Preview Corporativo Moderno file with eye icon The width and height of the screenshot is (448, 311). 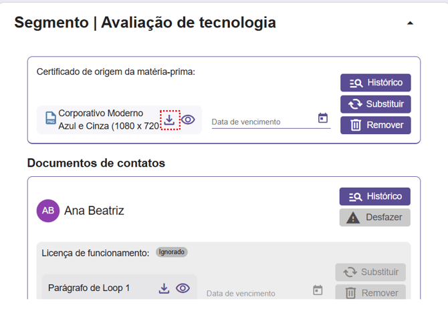point(189,120)
